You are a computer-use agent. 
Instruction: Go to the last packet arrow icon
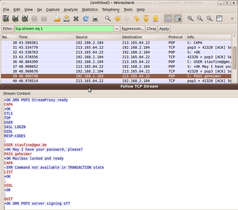click(156, 19)
